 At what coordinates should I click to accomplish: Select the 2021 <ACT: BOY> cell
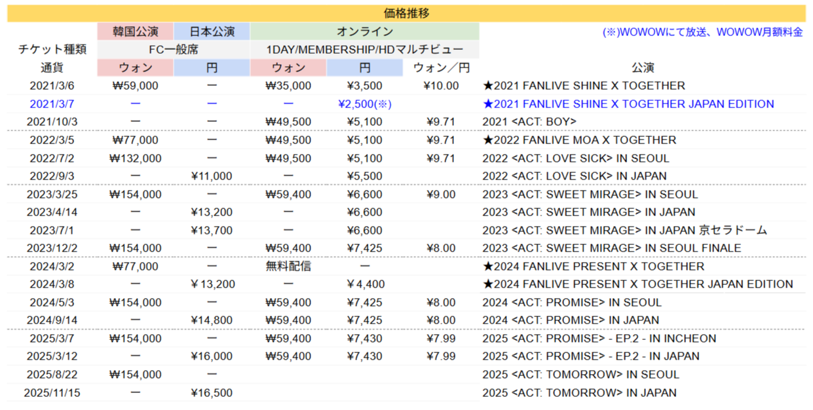529,122
